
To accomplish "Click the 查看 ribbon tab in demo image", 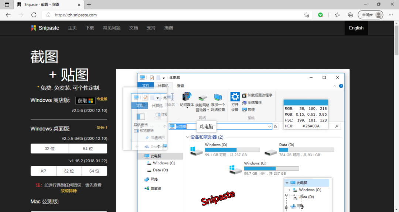I will click(x=180, y=86).
